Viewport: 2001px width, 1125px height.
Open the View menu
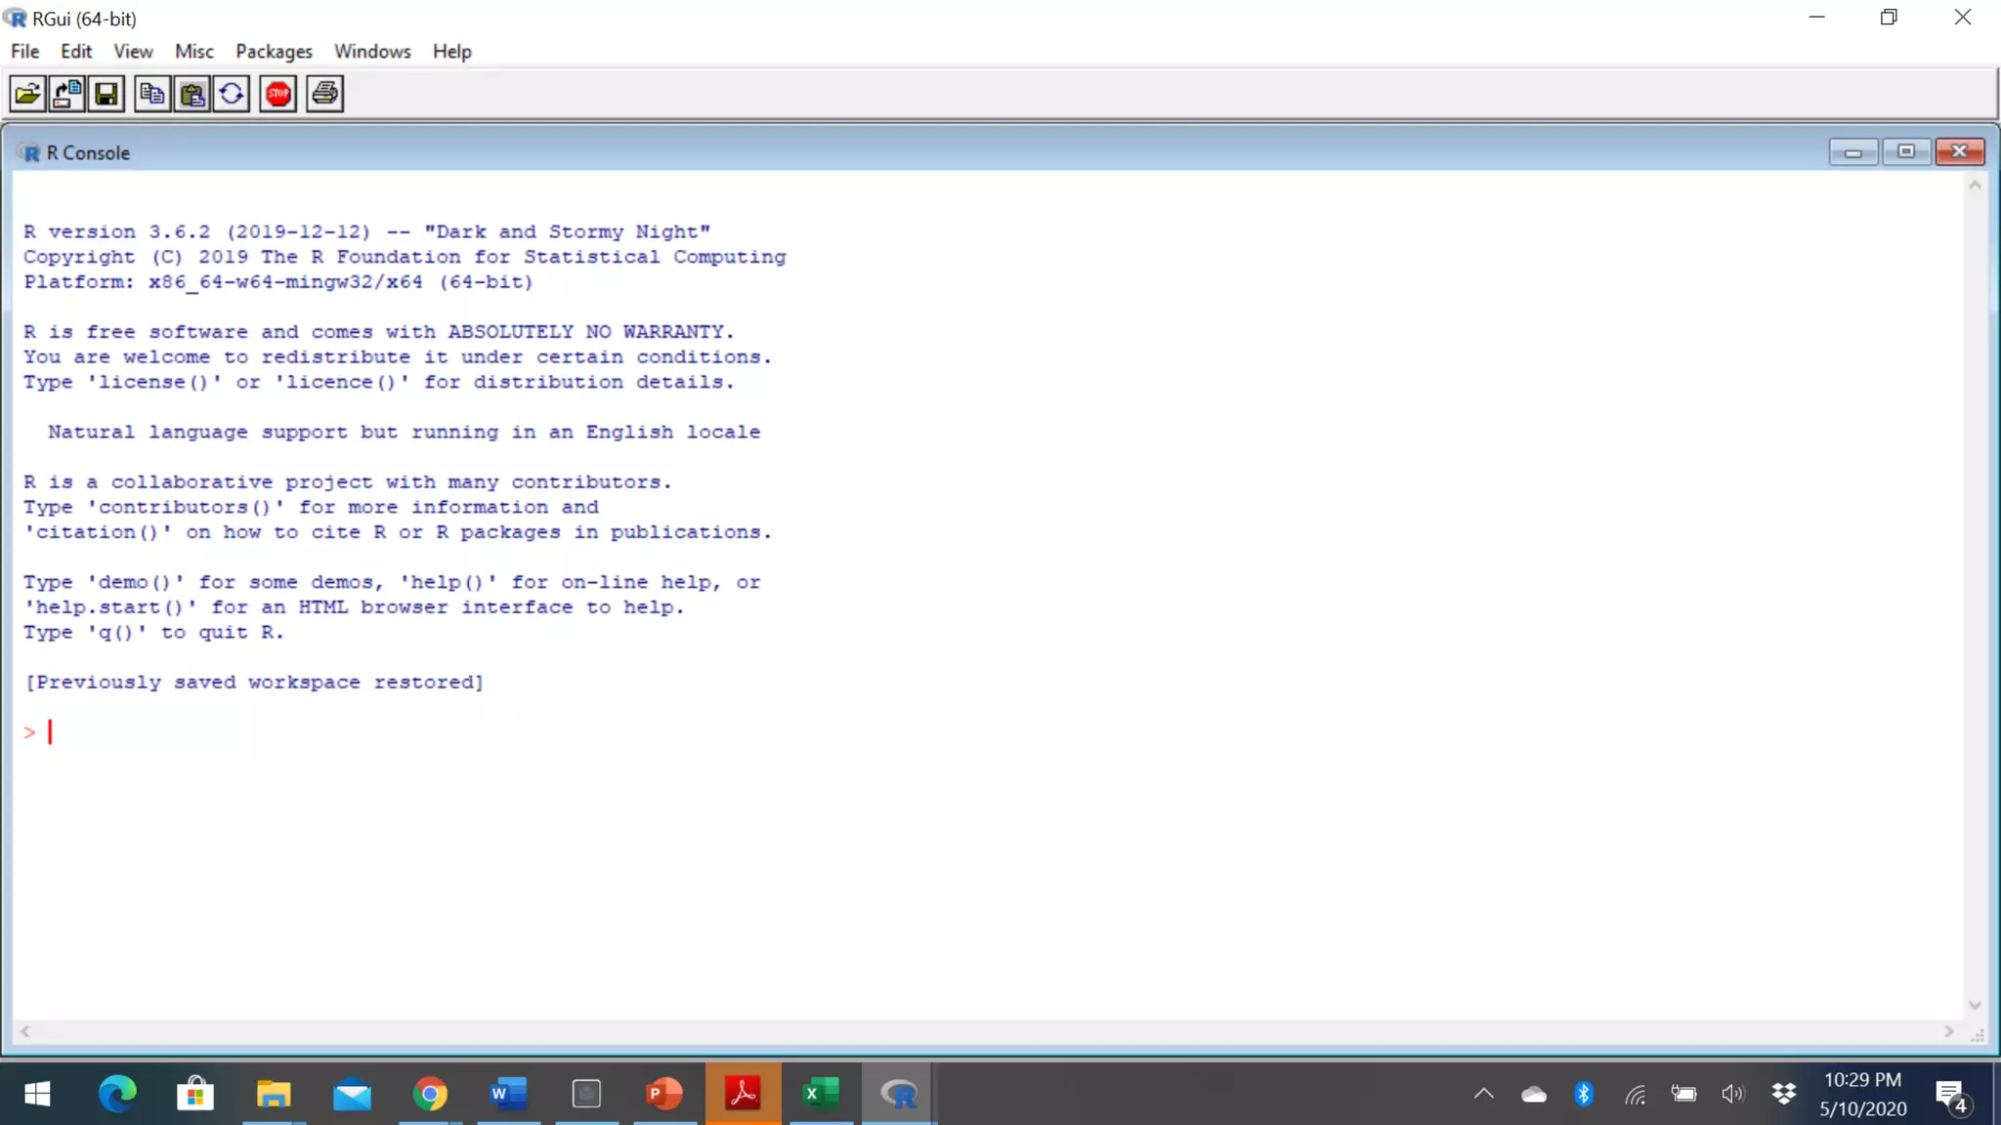(x=133, y=51)
